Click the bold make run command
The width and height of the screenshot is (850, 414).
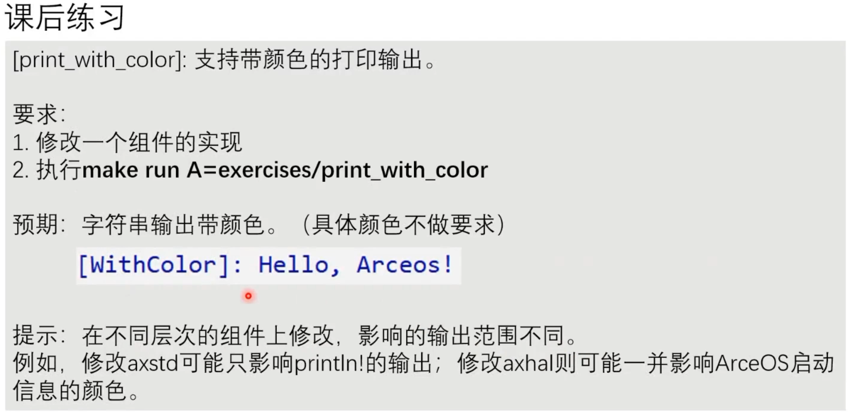285,170
